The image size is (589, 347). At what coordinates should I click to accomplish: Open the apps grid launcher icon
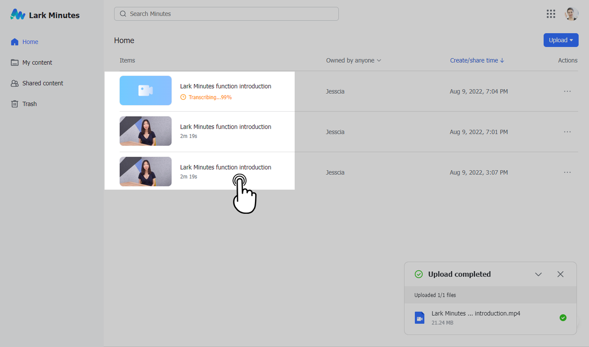[x=551, y=14]
